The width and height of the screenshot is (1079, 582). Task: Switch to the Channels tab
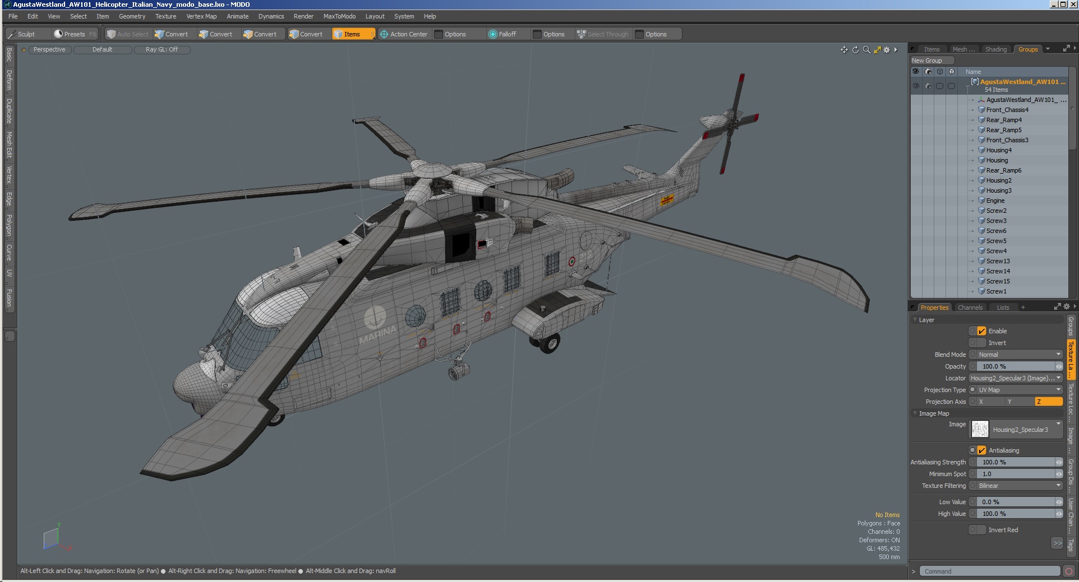[x=970, y=308]
